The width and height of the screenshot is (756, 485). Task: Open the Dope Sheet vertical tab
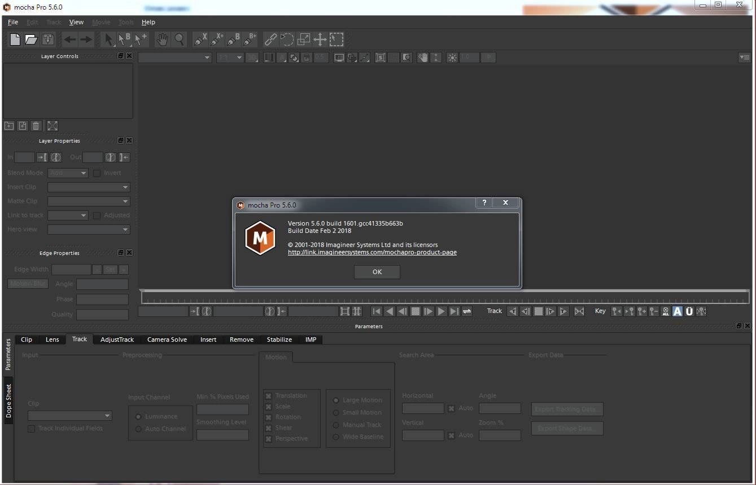8,400
